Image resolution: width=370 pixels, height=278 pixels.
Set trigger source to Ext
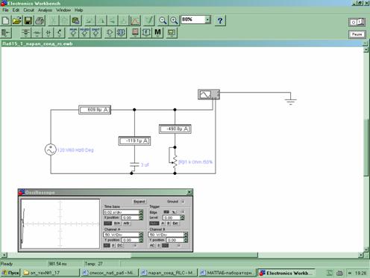(175, 223)
